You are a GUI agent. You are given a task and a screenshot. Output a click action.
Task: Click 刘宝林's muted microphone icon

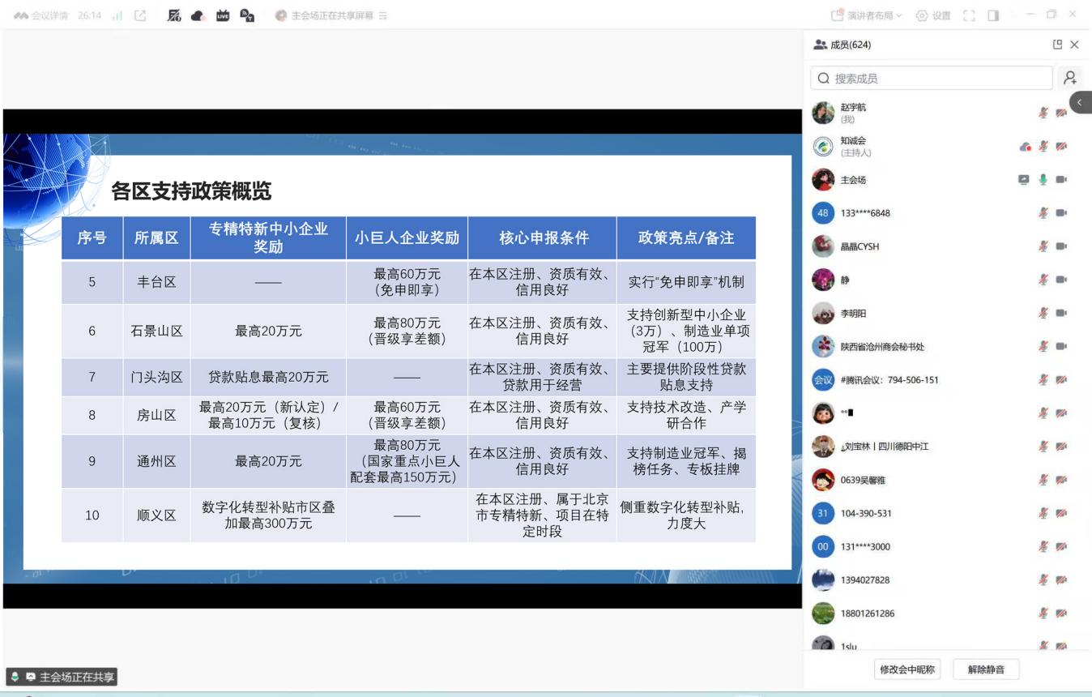point(1043,446)
